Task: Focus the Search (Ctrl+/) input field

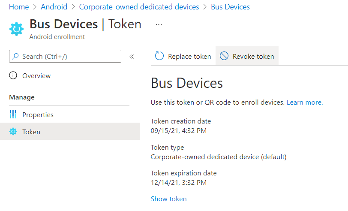Action: click(69, 56)
